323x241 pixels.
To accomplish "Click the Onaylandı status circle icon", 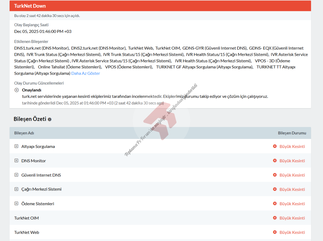I will tap(17, 90).
